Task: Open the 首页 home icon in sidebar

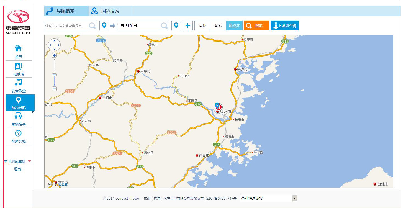Action: pos(18,48)
